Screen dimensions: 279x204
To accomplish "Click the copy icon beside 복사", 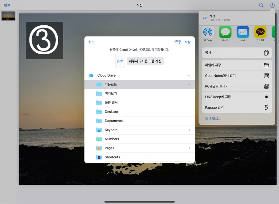I will coord(266,53).
